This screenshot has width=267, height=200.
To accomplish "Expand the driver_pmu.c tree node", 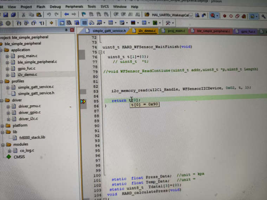I will [7, 106].
